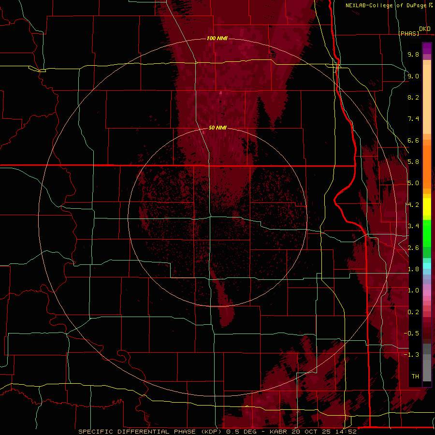
Task: Click the 1.8 scale value
Action: (413, 269)
